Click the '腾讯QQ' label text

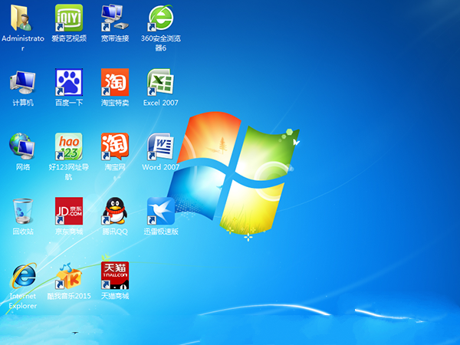pos(115,232)
